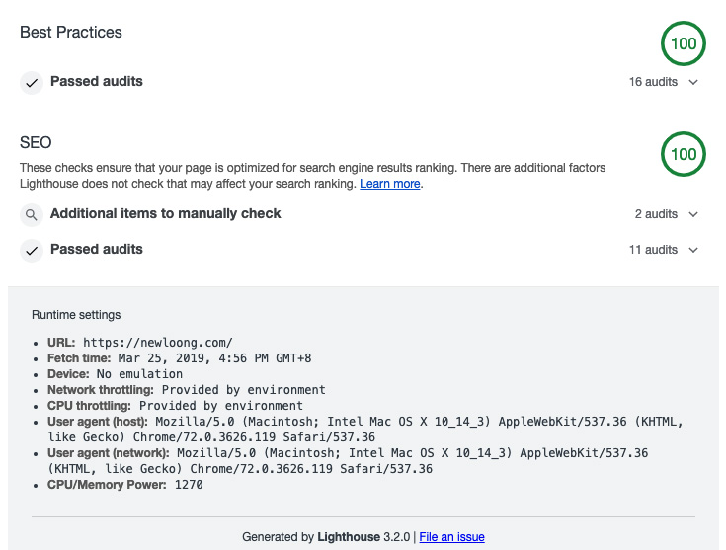Click the 16 audits count text
Viewport: 726px width, 550px height.
(653, 82)
